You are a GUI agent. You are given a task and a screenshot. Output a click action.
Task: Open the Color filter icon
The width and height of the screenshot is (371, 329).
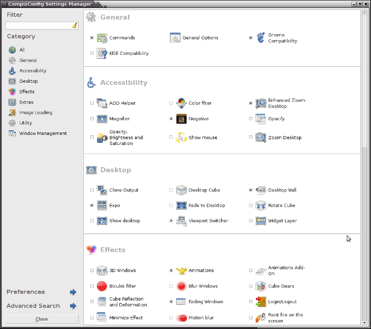click(182, 103)
